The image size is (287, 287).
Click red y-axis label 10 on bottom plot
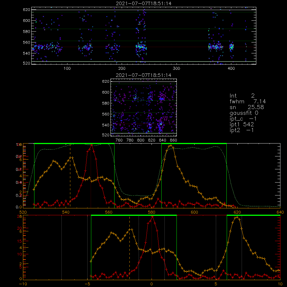click(x=20, y=254)
